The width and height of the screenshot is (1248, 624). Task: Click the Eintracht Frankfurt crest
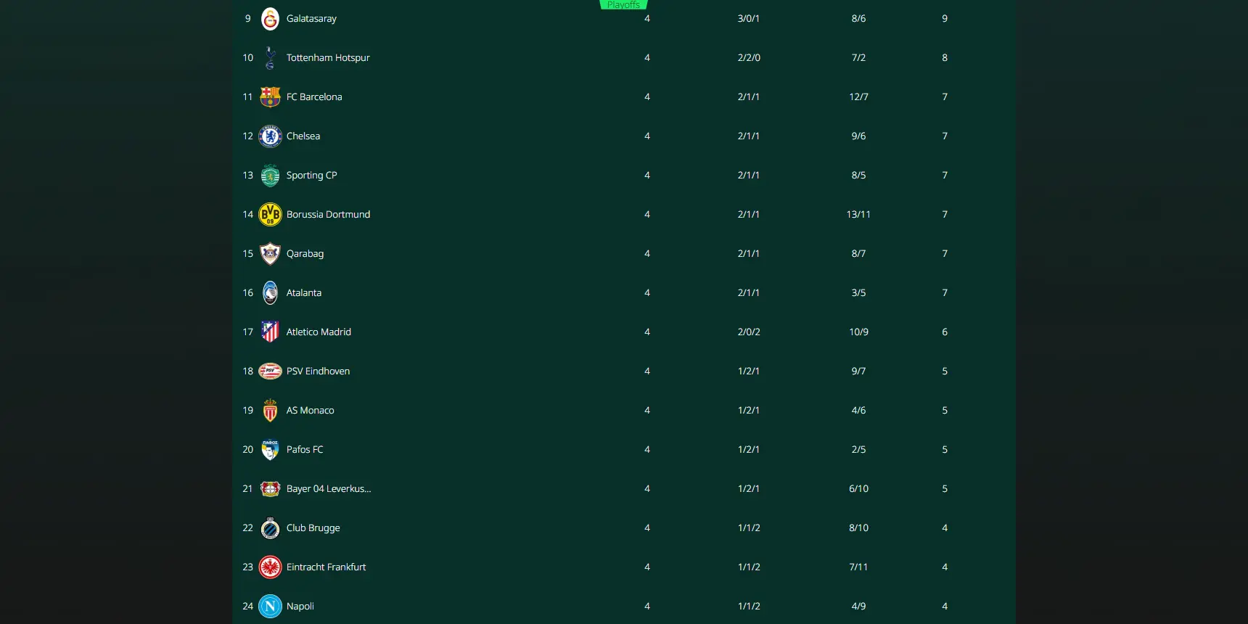point(270,567)
